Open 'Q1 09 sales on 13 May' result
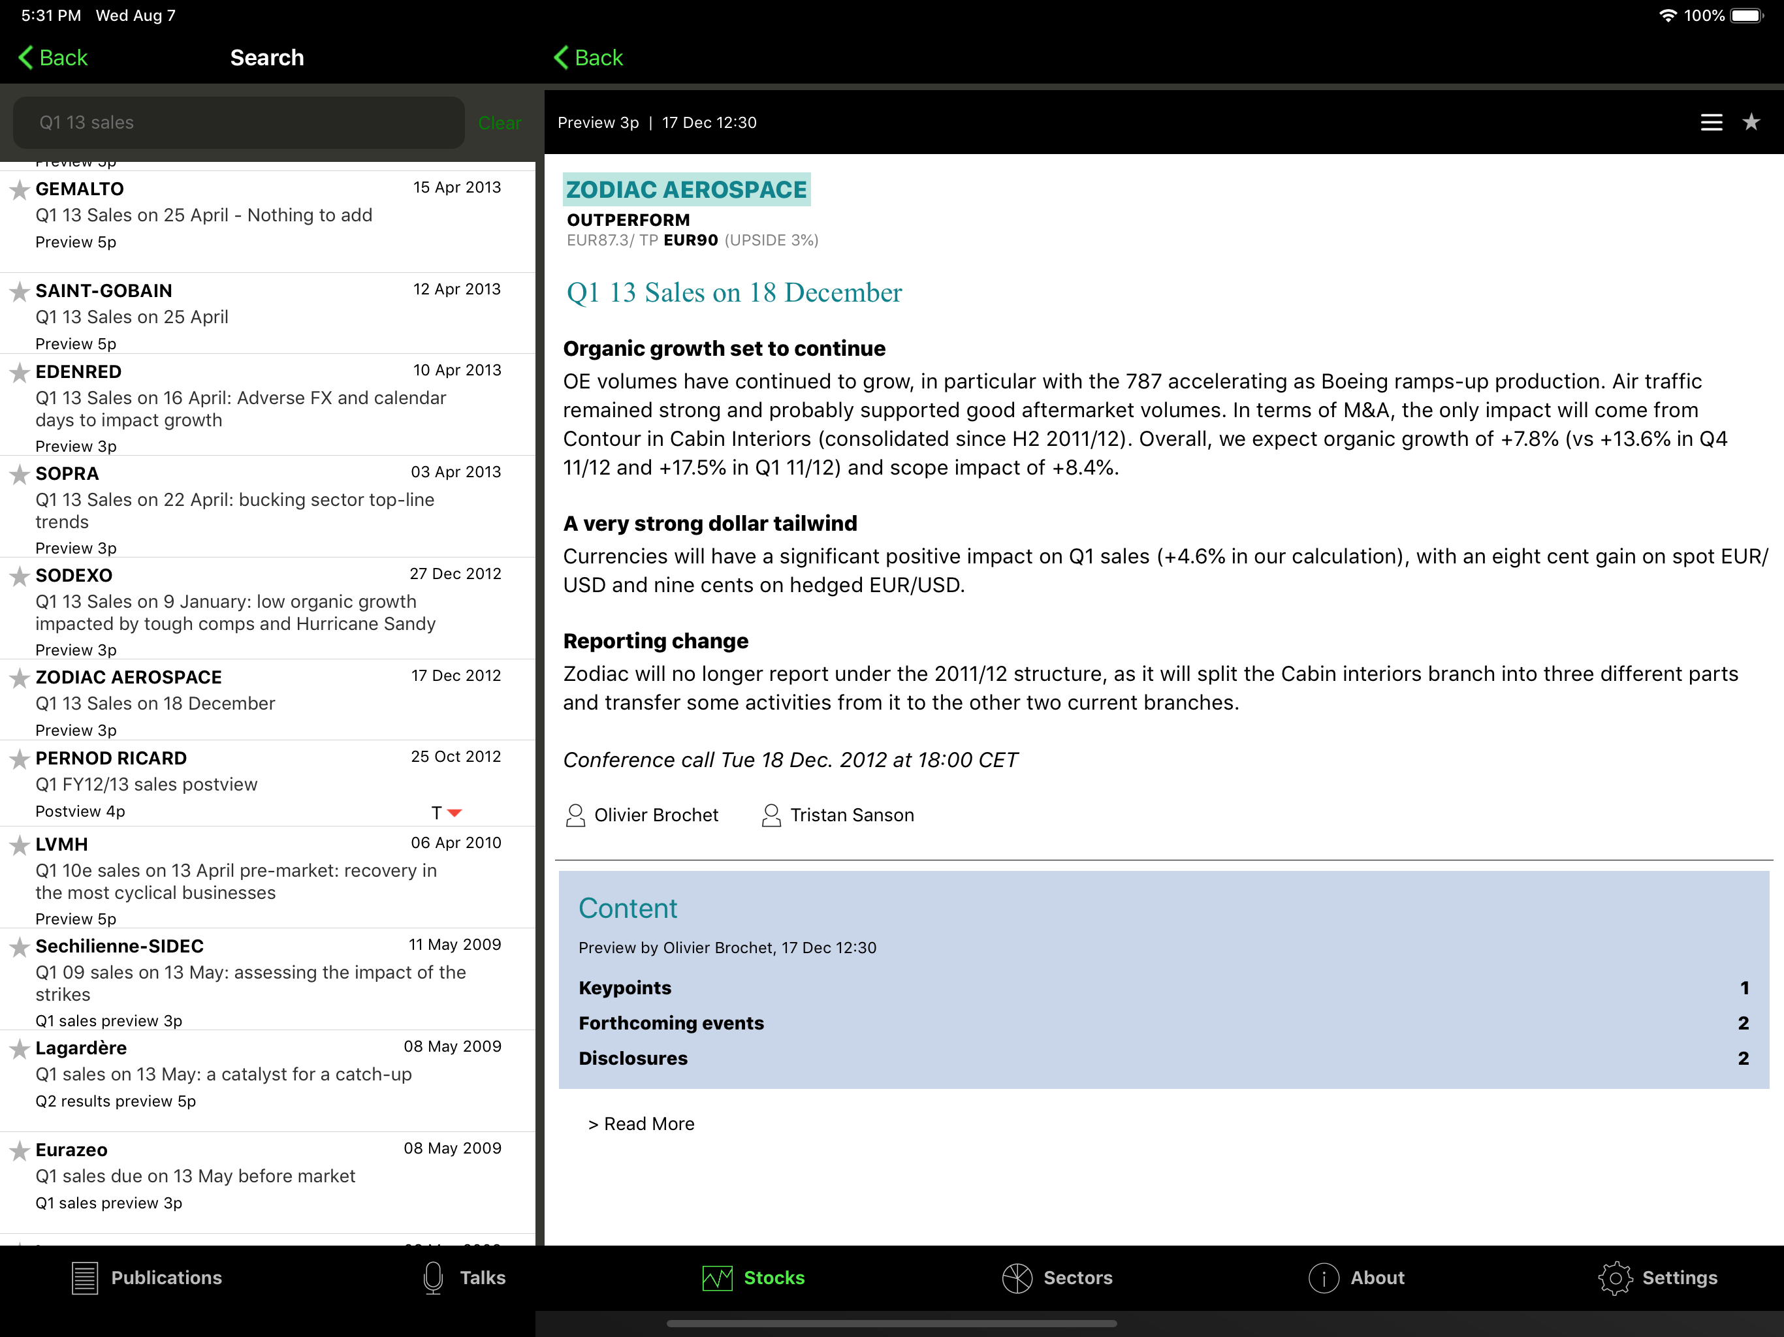Screen dimensions: 1784x1337 click(x=268, y=979)
